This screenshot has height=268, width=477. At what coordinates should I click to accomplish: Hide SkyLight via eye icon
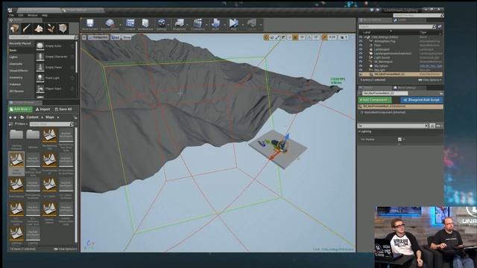361,70
